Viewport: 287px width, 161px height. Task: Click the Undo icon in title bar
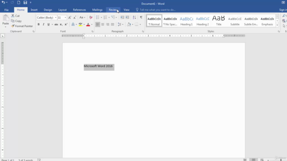[3, 2]
